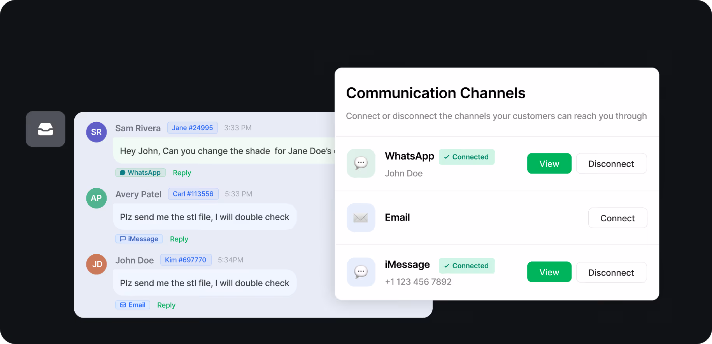Click the iMessage tag under Avery's message
Viewport: 712px width, 344px height.
point(139,239)
